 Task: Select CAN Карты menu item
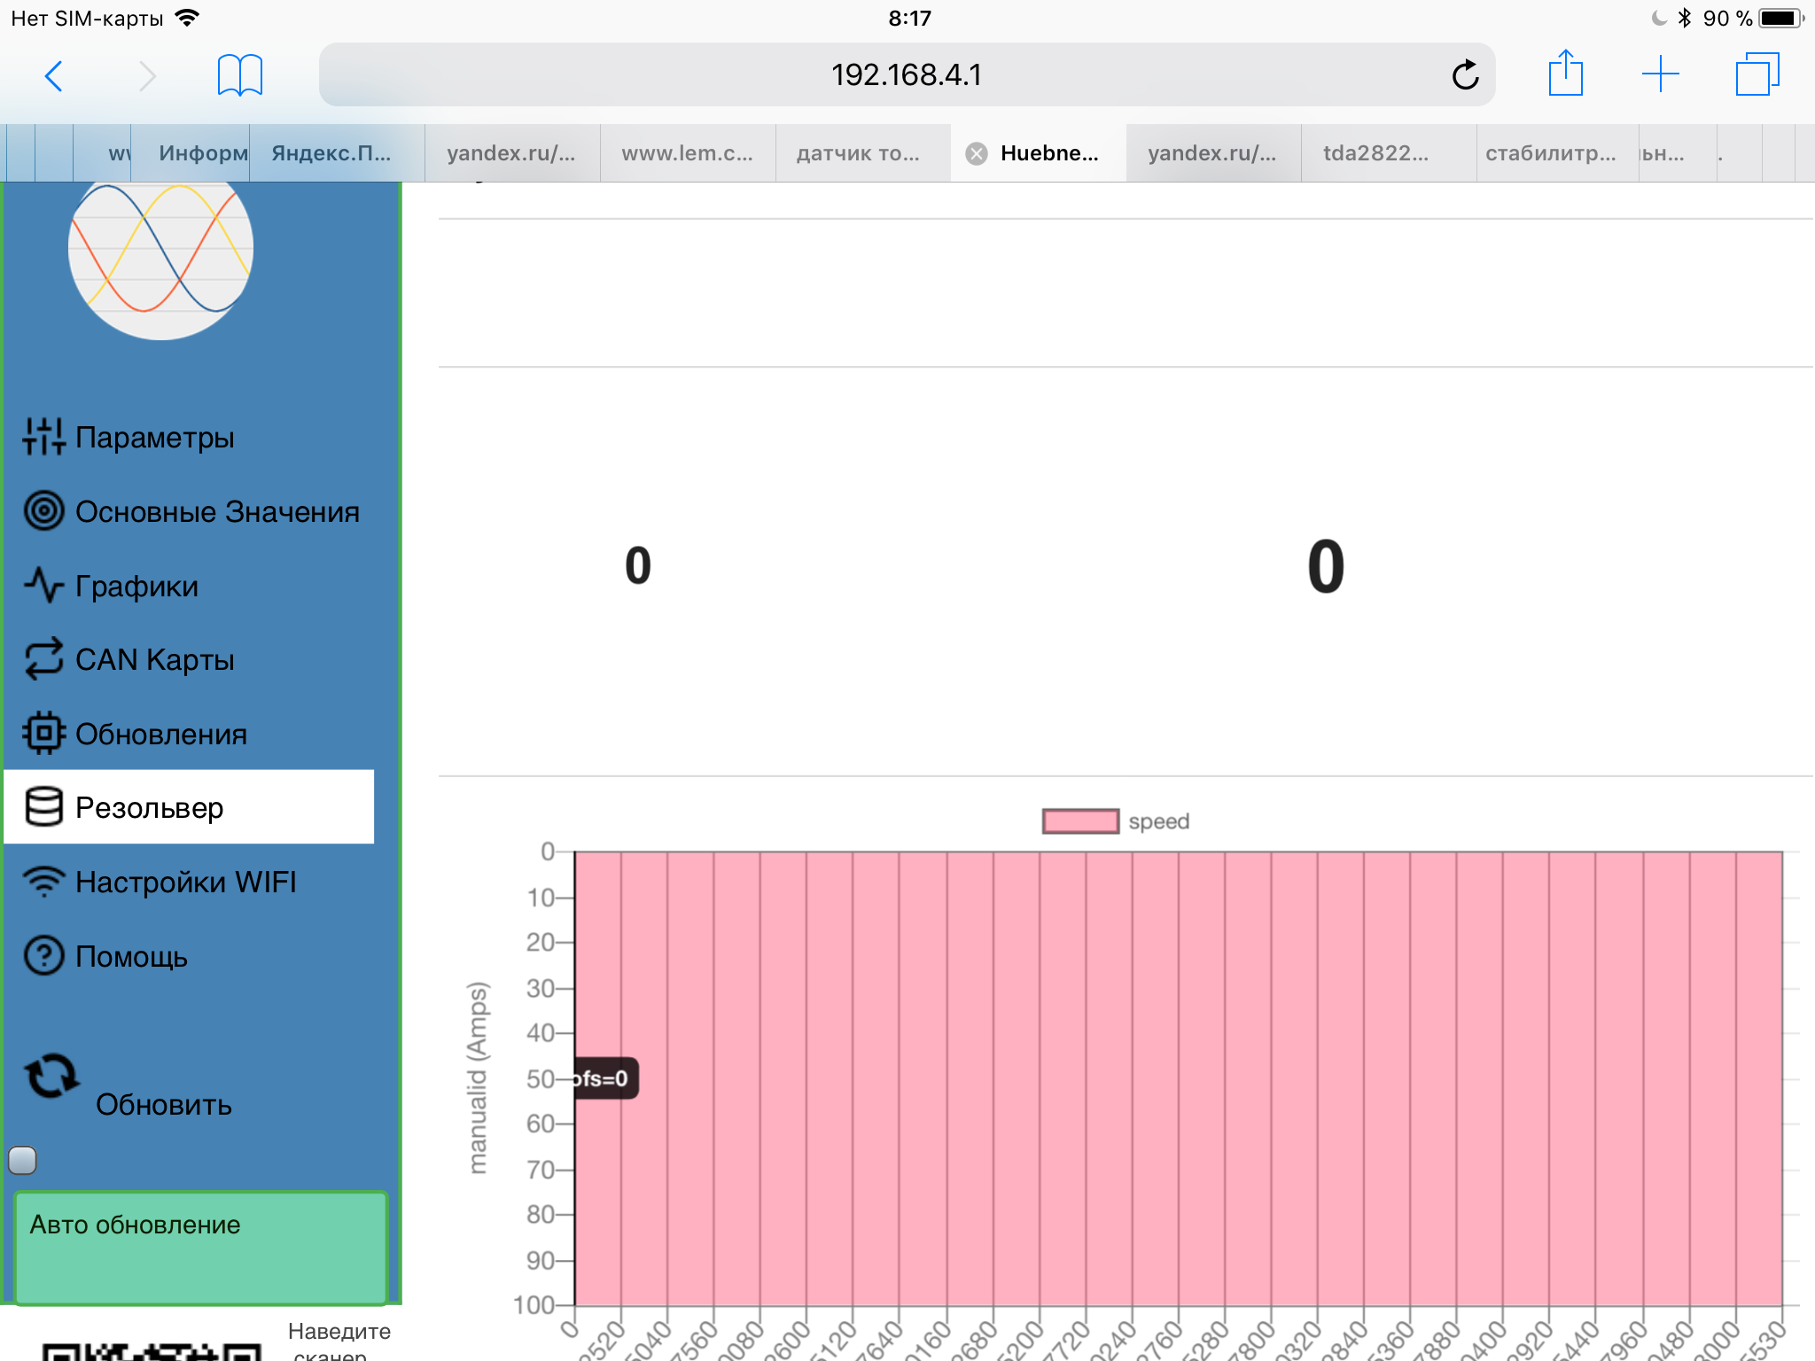(x=153, y=660)
